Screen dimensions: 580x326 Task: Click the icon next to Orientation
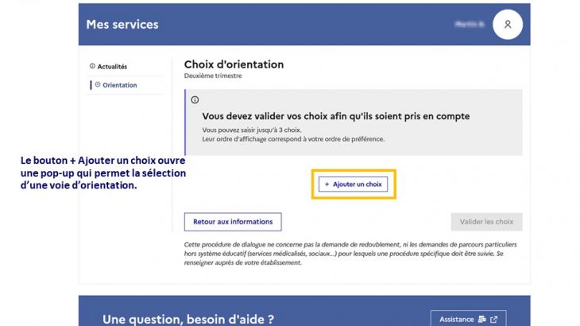point(98,85)
